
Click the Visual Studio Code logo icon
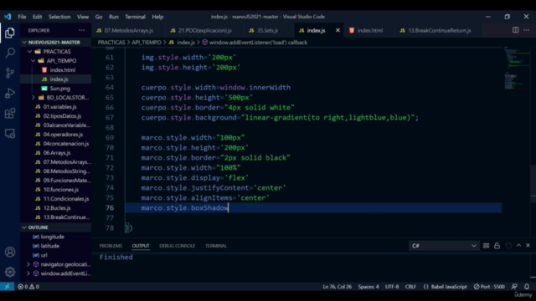tap(8, 17)
